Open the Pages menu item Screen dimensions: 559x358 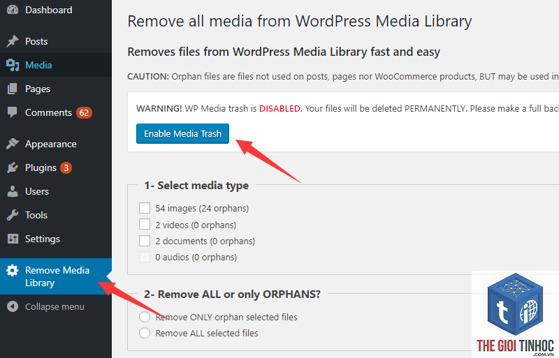(56, 89)
